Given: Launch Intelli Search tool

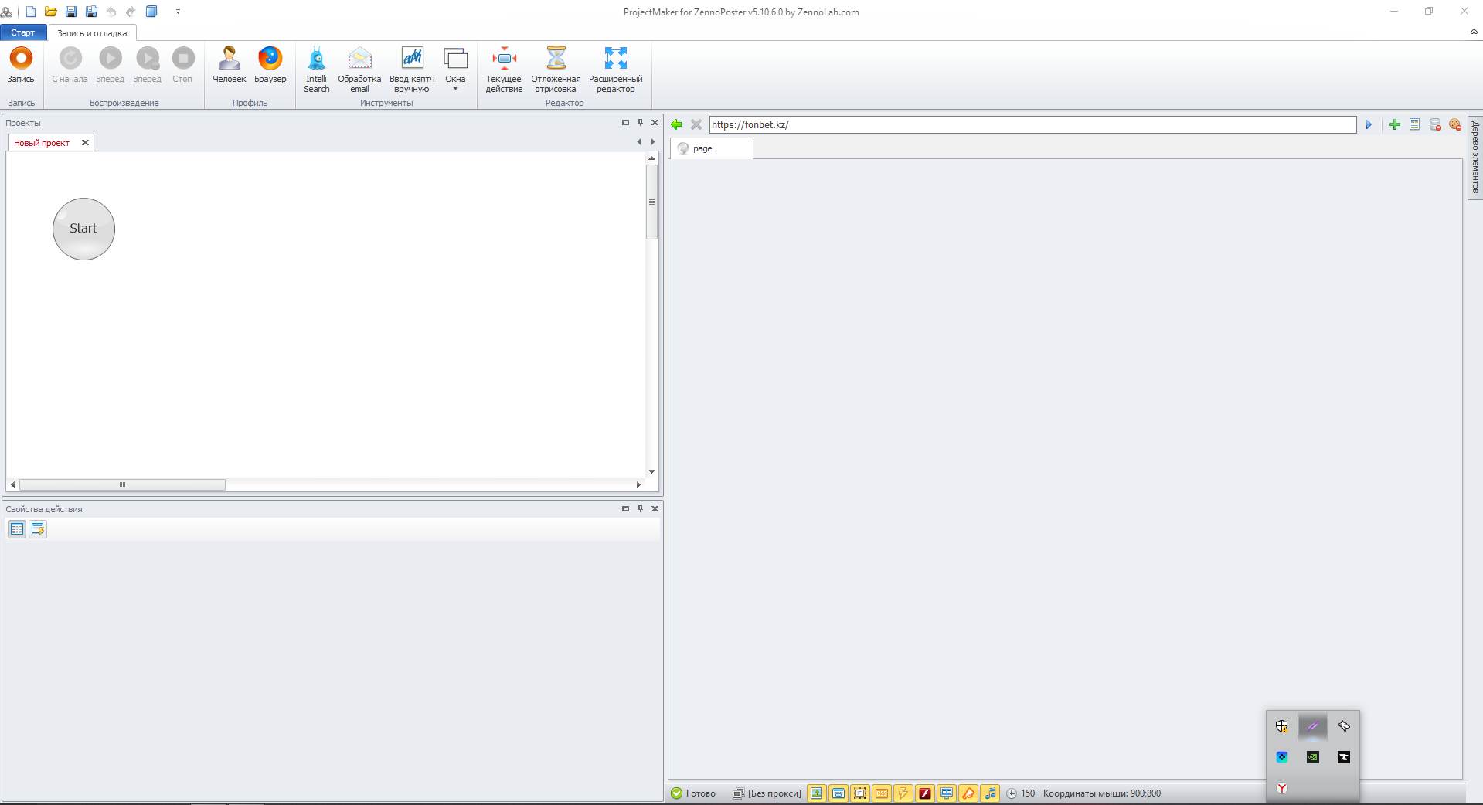Looking at the screenshot, I should [316, 70].
